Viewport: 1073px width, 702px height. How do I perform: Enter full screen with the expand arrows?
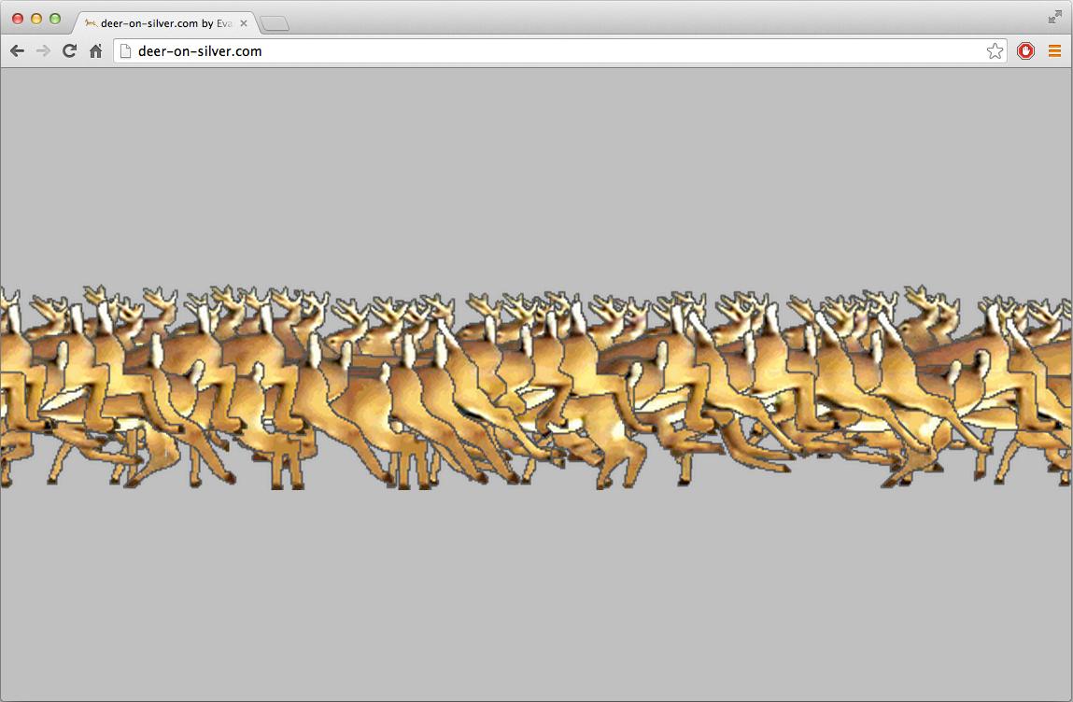click(x=1054, y=17)
